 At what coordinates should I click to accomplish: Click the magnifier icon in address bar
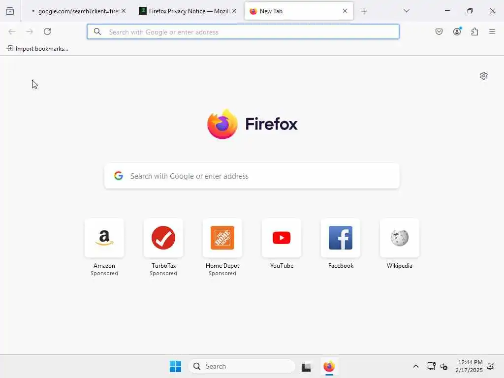coord(97,31)
